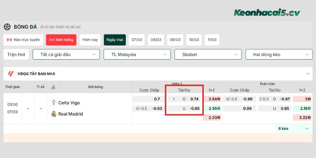
Task: Select the 08/03 date tab
Action: [156, 40]
